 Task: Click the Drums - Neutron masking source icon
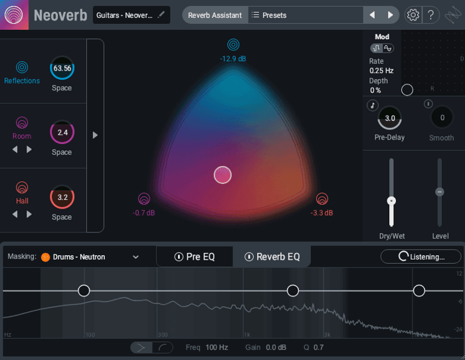(x=45, y=257)
